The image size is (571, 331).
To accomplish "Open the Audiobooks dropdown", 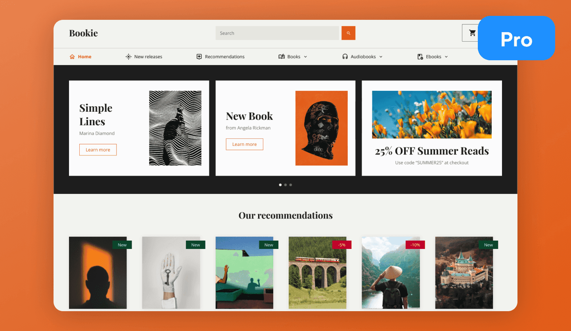I will 381,57.
